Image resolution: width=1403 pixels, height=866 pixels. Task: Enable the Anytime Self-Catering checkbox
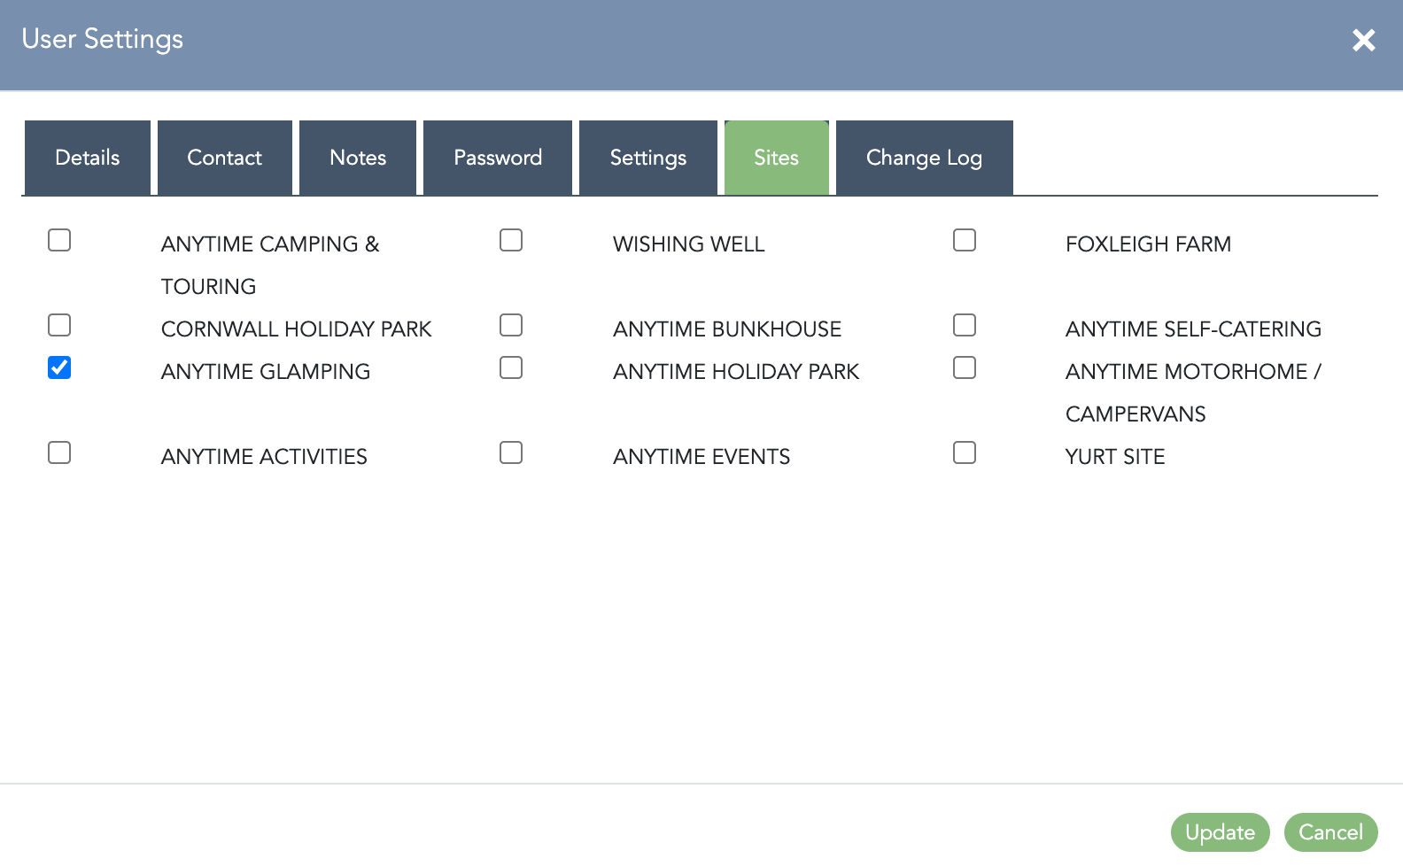point(965,325)
